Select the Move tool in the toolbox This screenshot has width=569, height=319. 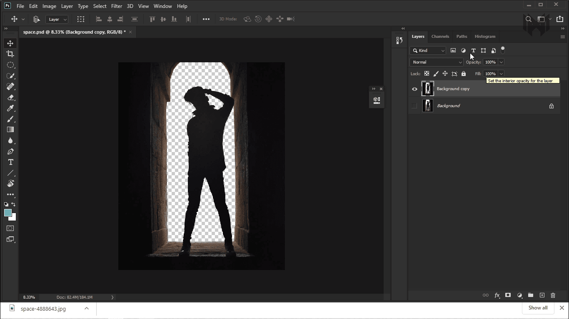(x=10, y=43)
